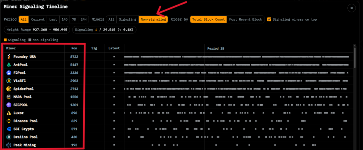Click the SECPOOL logo icon
363x150 pixels.
point(9,105)
